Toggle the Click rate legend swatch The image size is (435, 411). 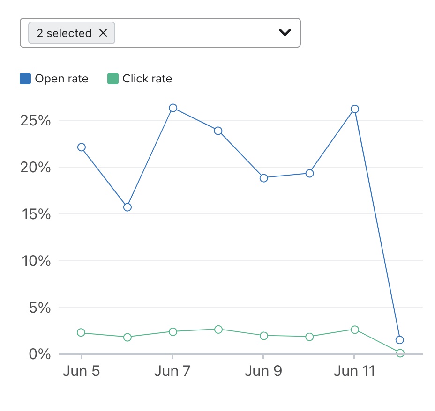113,79
